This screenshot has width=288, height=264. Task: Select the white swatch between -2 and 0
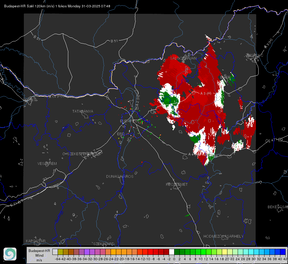pyautogui.click(x=172, y=252)
